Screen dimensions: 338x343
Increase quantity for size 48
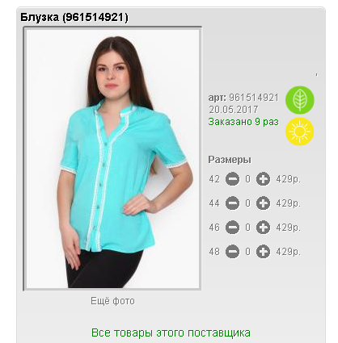263,252
